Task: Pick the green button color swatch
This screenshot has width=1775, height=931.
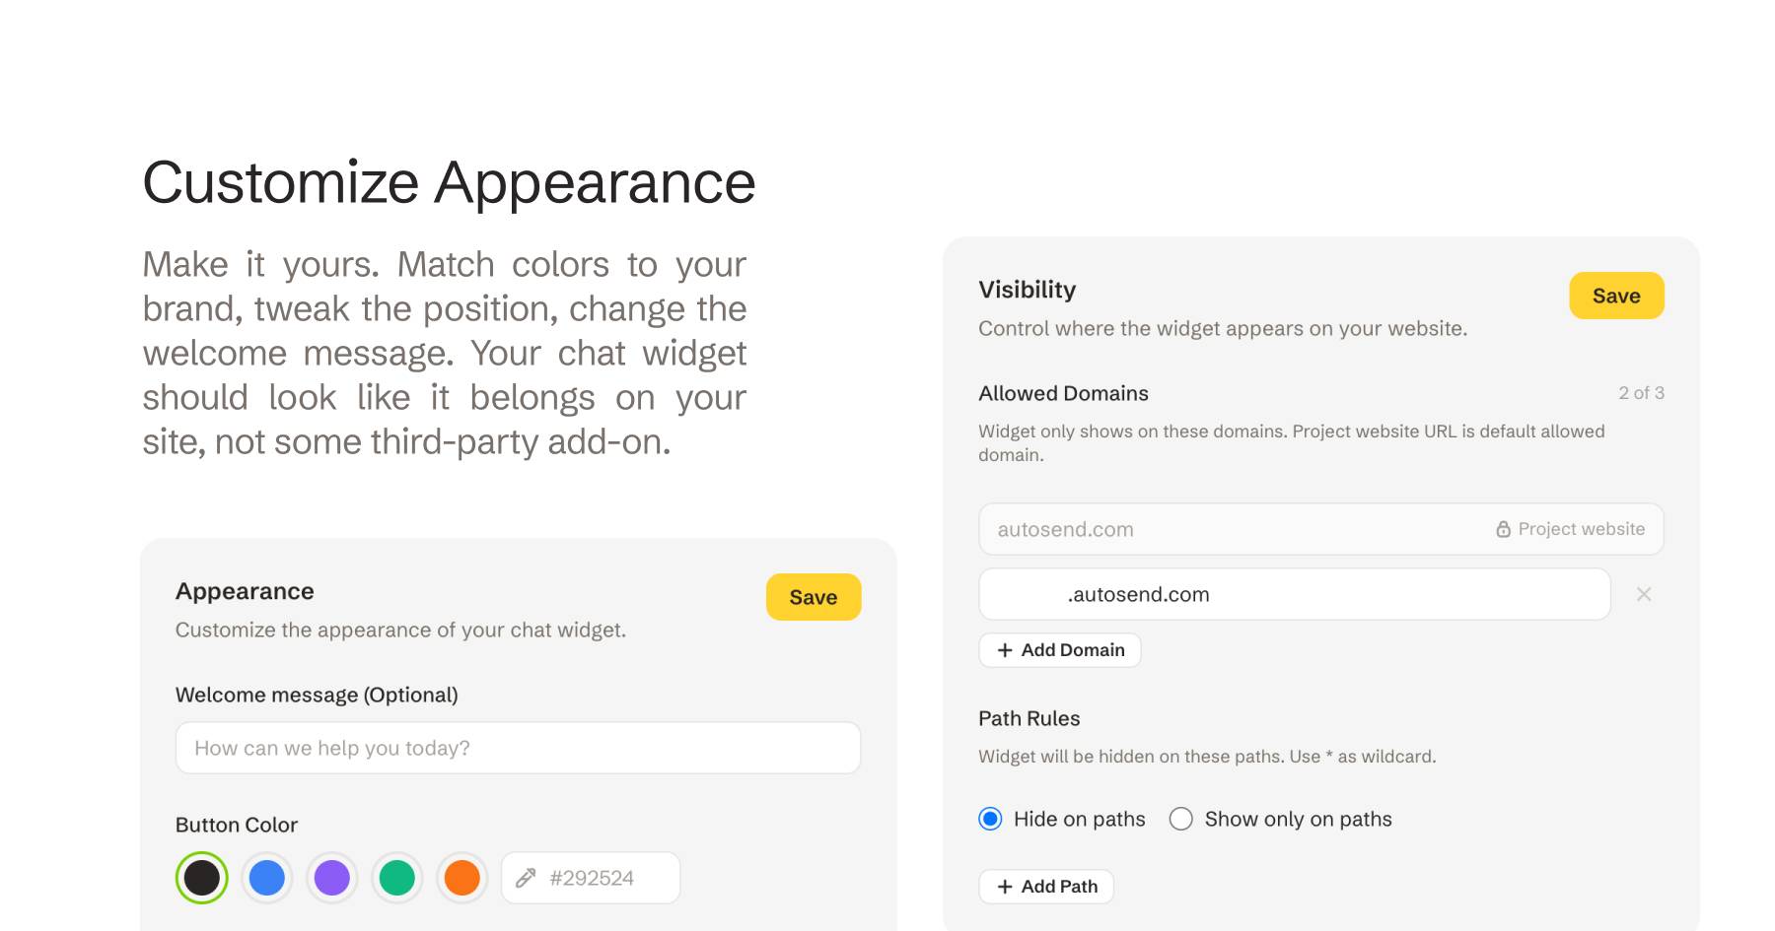Action: pos(397,878)
